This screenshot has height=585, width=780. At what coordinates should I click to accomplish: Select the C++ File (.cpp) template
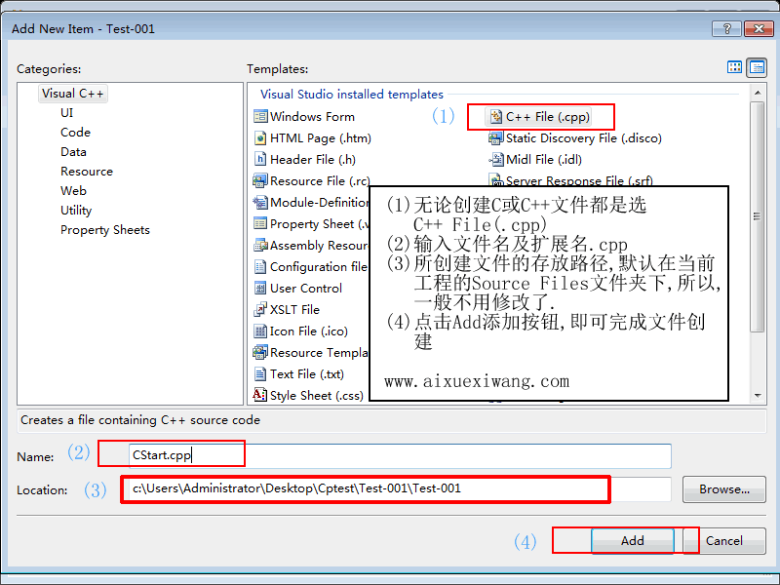[x=546, y=117]
